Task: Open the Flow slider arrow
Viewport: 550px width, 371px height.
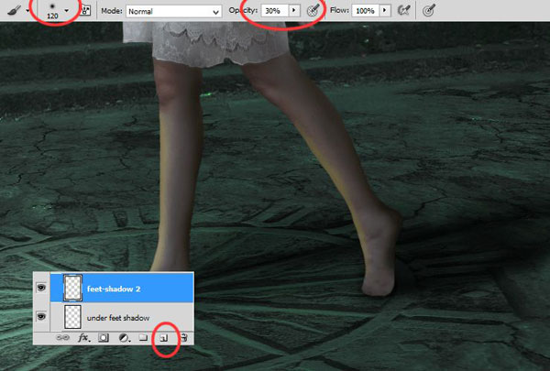Action: pyautogui.click(x=385, y=10)
